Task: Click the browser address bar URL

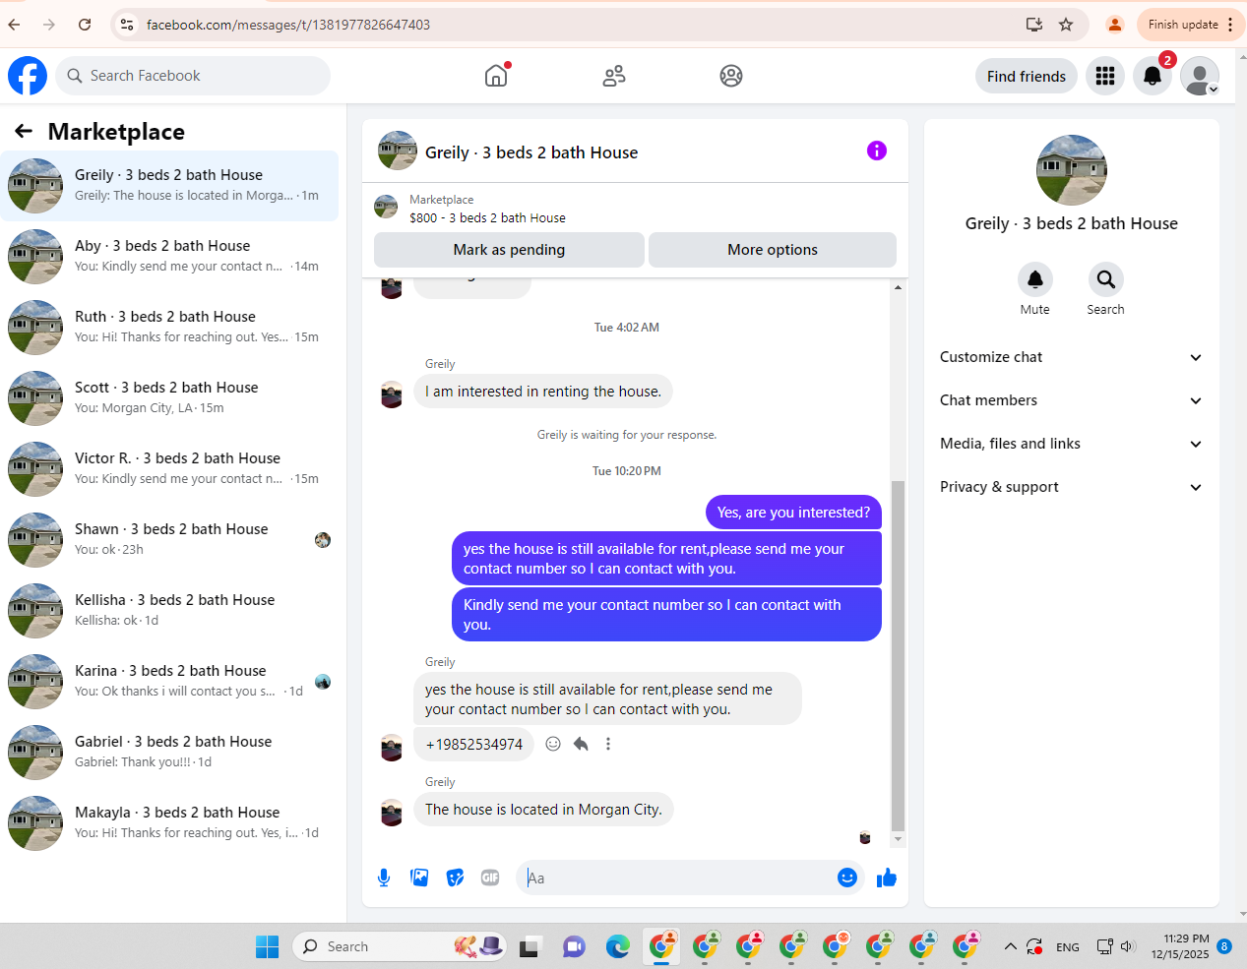Action: point(288,25)
